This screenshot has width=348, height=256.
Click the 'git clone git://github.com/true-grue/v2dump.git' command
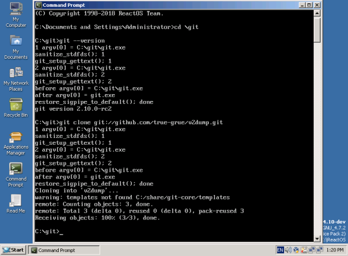(x=141, y=123)
